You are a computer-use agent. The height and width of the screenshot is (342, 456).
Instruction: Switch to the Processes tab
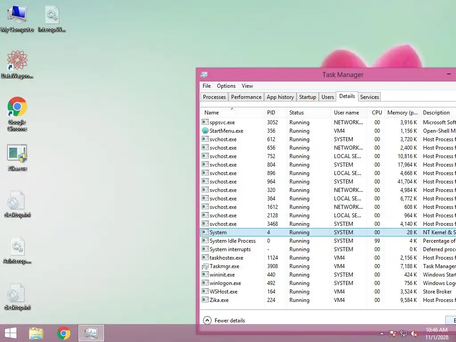(214, 97)
